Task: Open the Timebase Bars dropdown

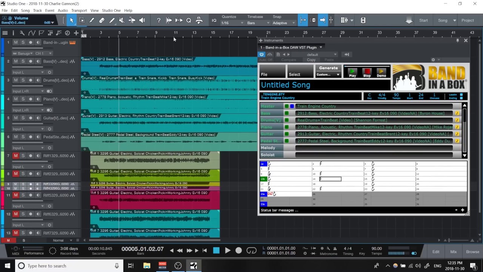Action: 258,23
